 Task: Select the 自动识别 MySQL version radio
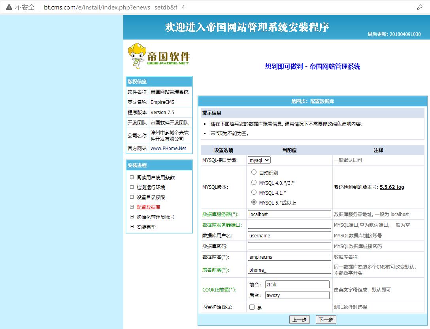(x=254, y=172)
